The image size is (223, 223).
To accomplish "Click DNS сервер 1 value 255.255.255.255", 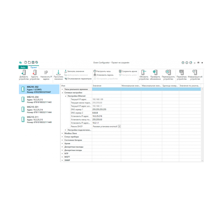I will click(x=99, y=109).
